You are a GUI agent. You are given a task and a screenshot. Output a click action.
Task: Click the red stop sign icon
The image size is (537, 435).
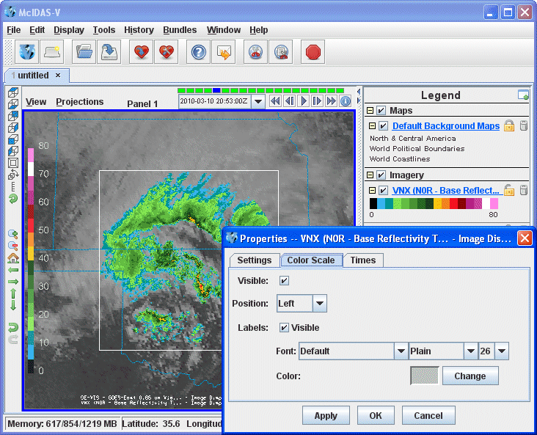pyautogui.click(x=313, y=52)
